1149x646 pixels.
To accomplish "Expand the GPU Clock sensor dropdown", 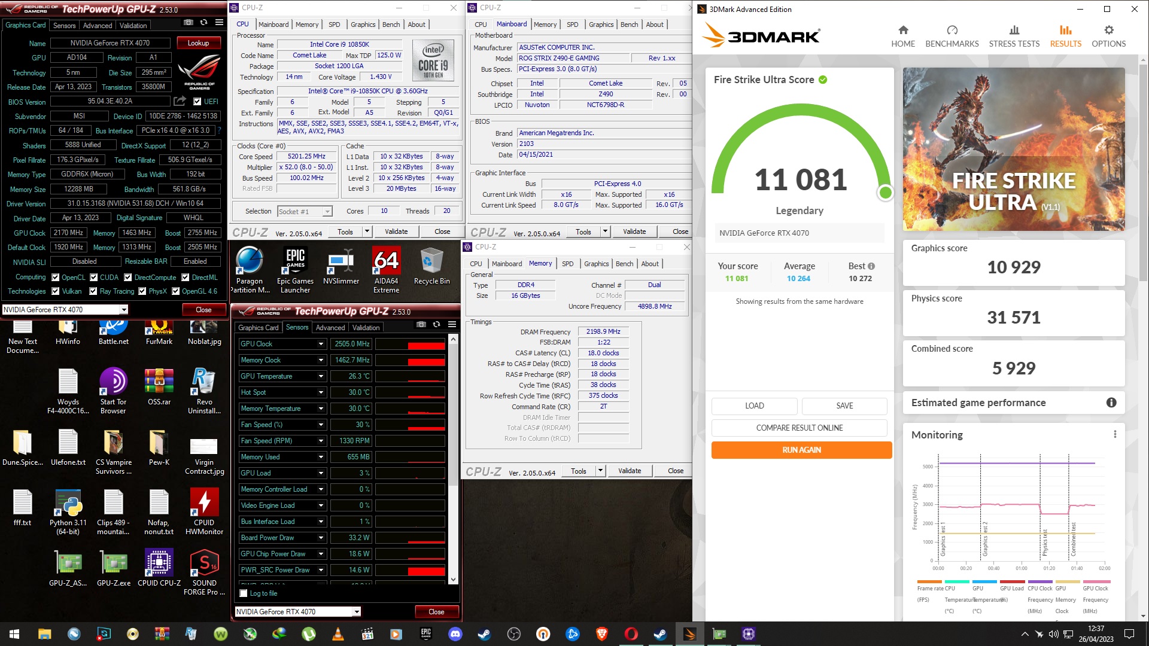I will [x=321, y=344].
